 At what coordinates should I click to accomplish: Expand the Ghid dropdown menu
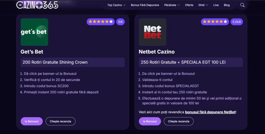click(203, 5)
